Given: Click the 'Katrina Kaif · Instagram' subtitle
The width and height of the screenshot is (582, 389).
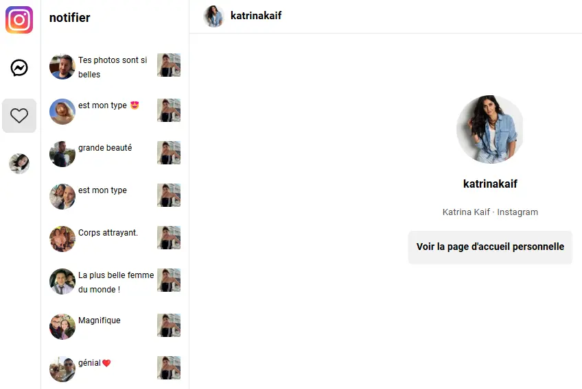Looking at the screenshot, I should coord(490,212).
